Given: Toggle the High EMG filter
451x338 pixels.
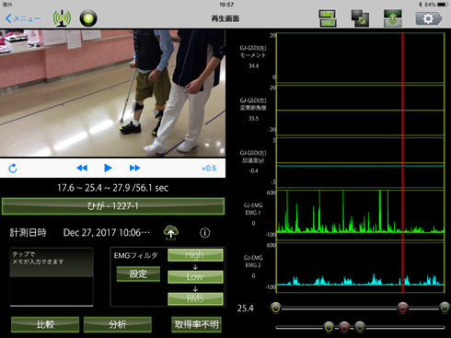Looking at the screenshot, I should click(195, 255).
